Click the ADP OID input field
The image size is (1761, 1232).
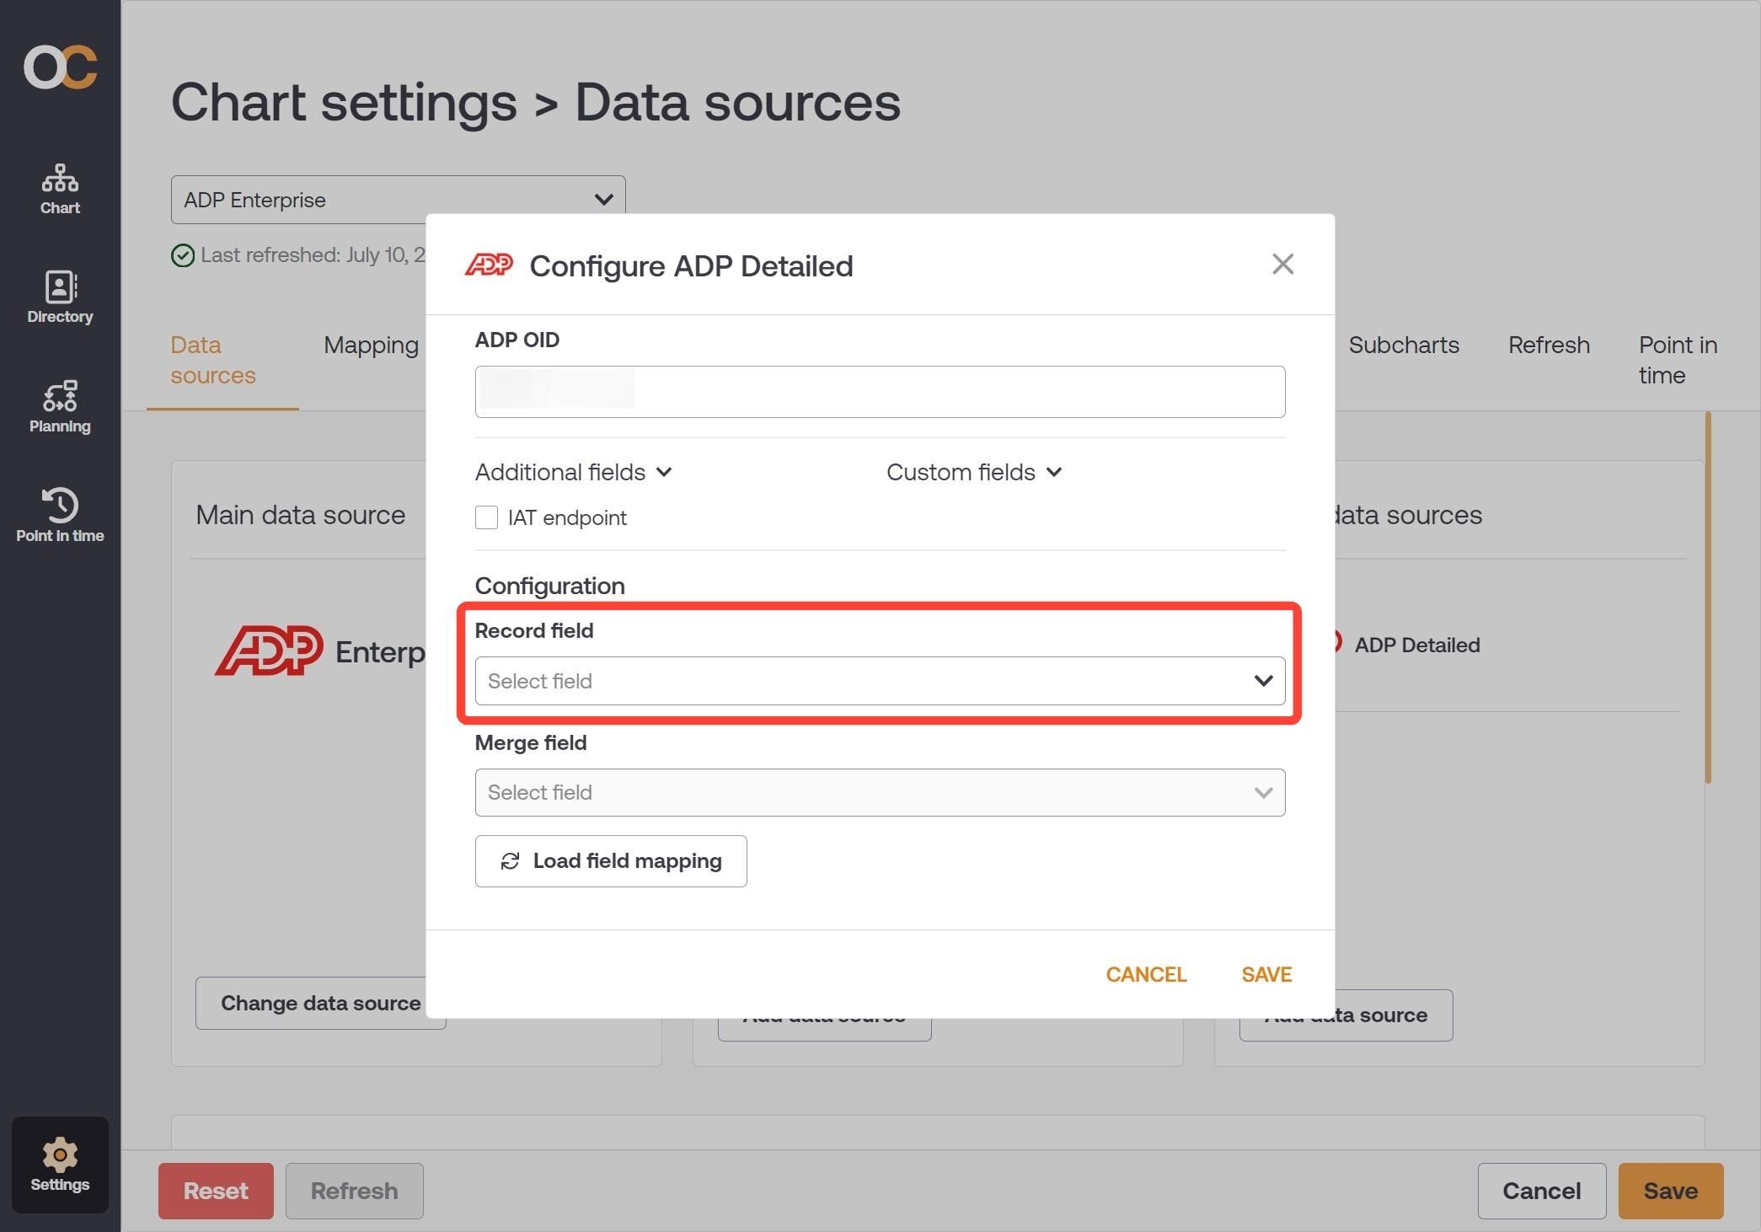coord(880,392)
